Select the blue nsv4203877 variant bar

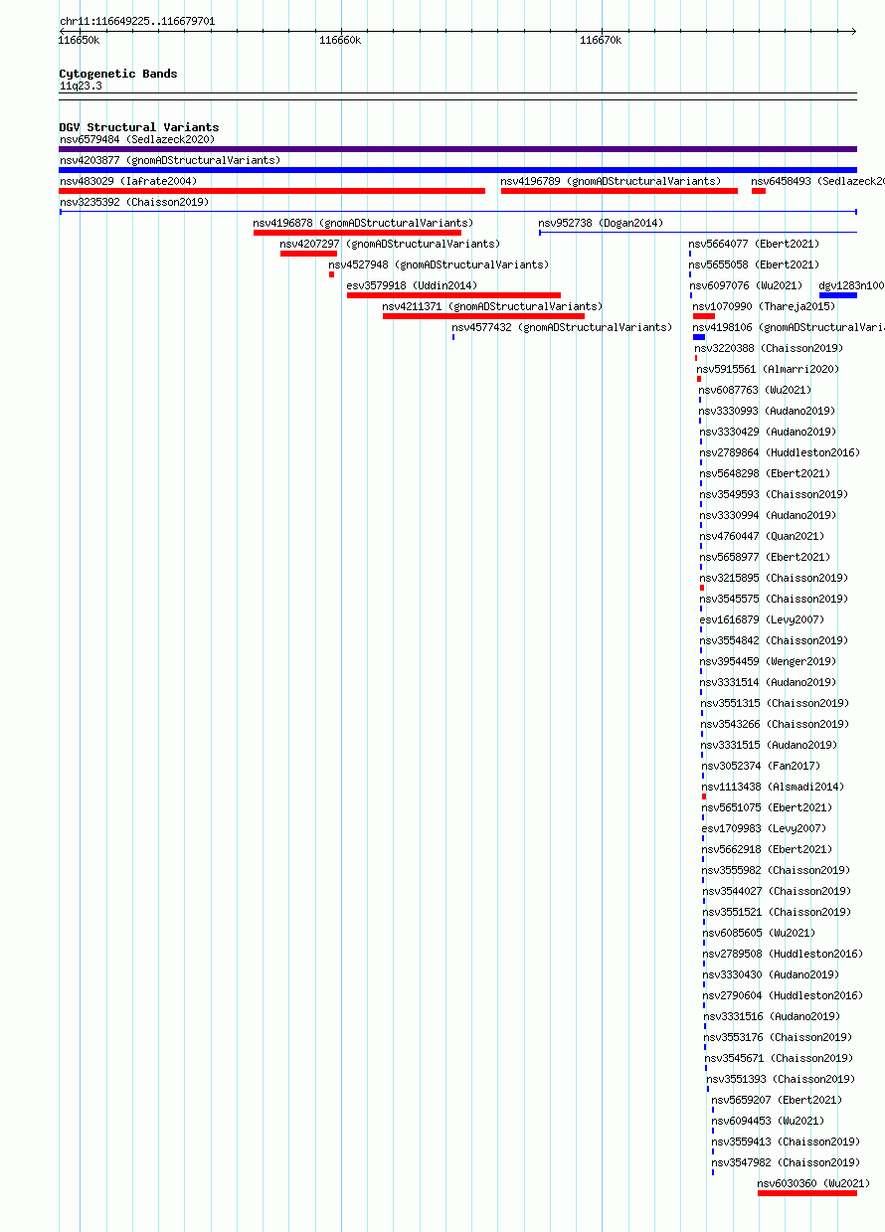click(457, 170)
